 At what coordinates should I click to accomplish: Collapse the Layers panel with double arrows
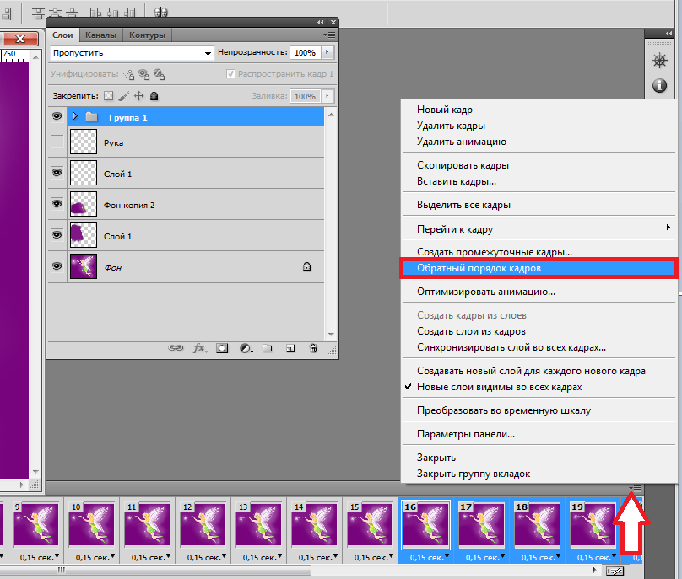coord(320,22)
